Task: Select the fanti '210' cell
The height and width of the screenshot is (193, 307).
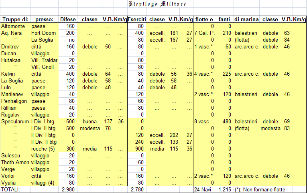Action: click(227, 33)
